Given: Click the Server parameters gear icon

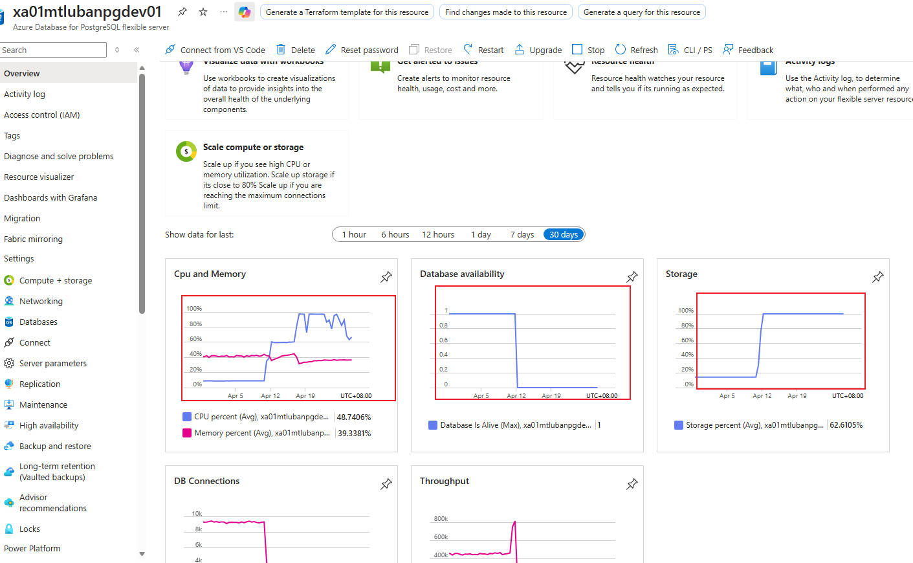Looking at the screenshot, I should (9, 363).
